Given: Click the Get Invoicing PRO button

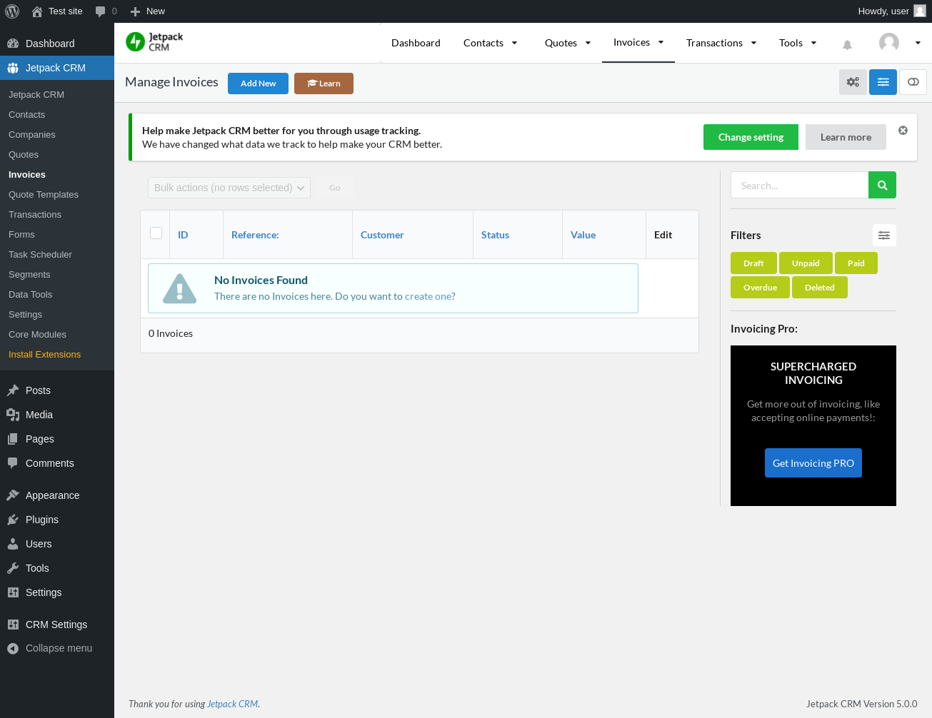Looking at the screenshot, I should pos(813,463).
